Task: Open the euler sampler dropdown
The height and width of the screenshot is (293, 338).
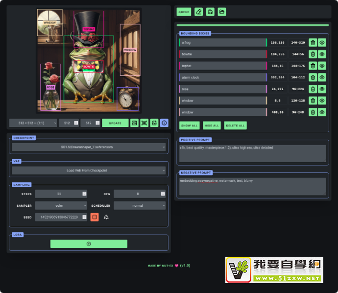Action: (61, 206)
